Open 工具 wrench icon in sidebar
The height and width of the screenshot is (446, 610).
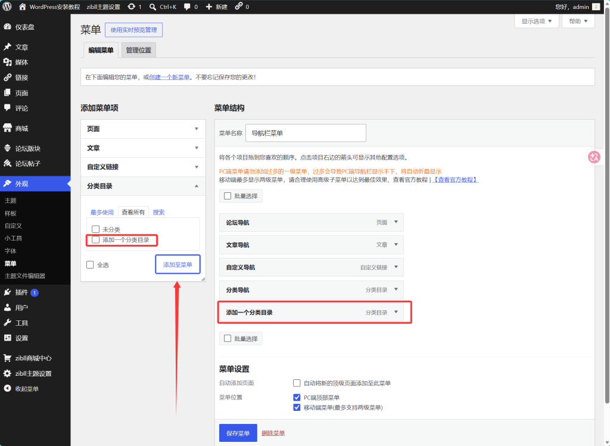click(7, 323)
